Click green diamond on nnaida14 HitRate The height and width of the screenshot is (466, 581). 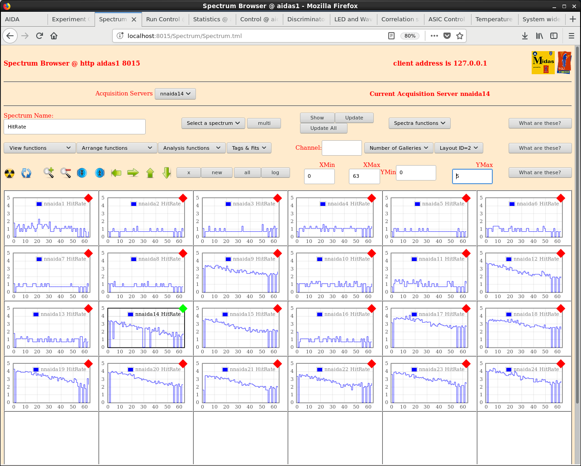[183, 309]
